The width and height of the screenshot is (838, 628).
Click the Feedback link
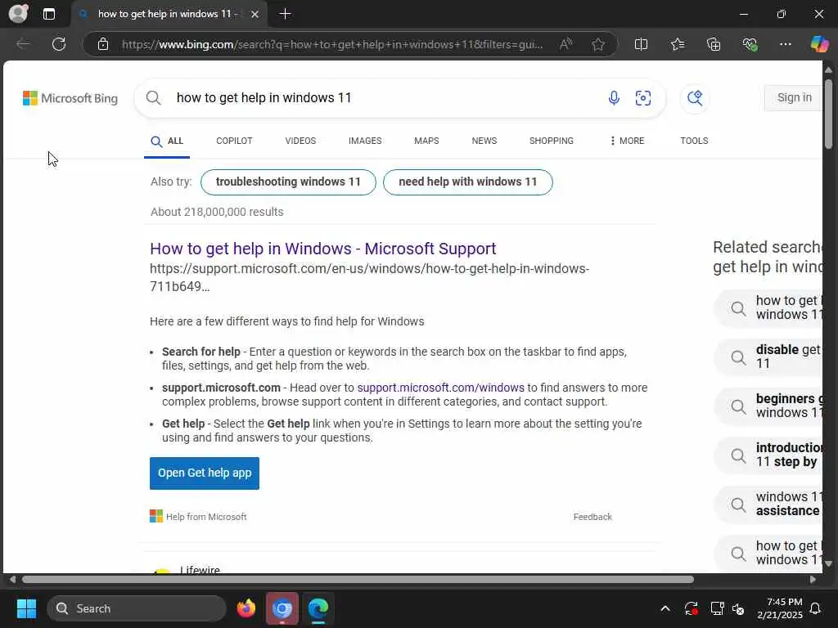(592, 517)
